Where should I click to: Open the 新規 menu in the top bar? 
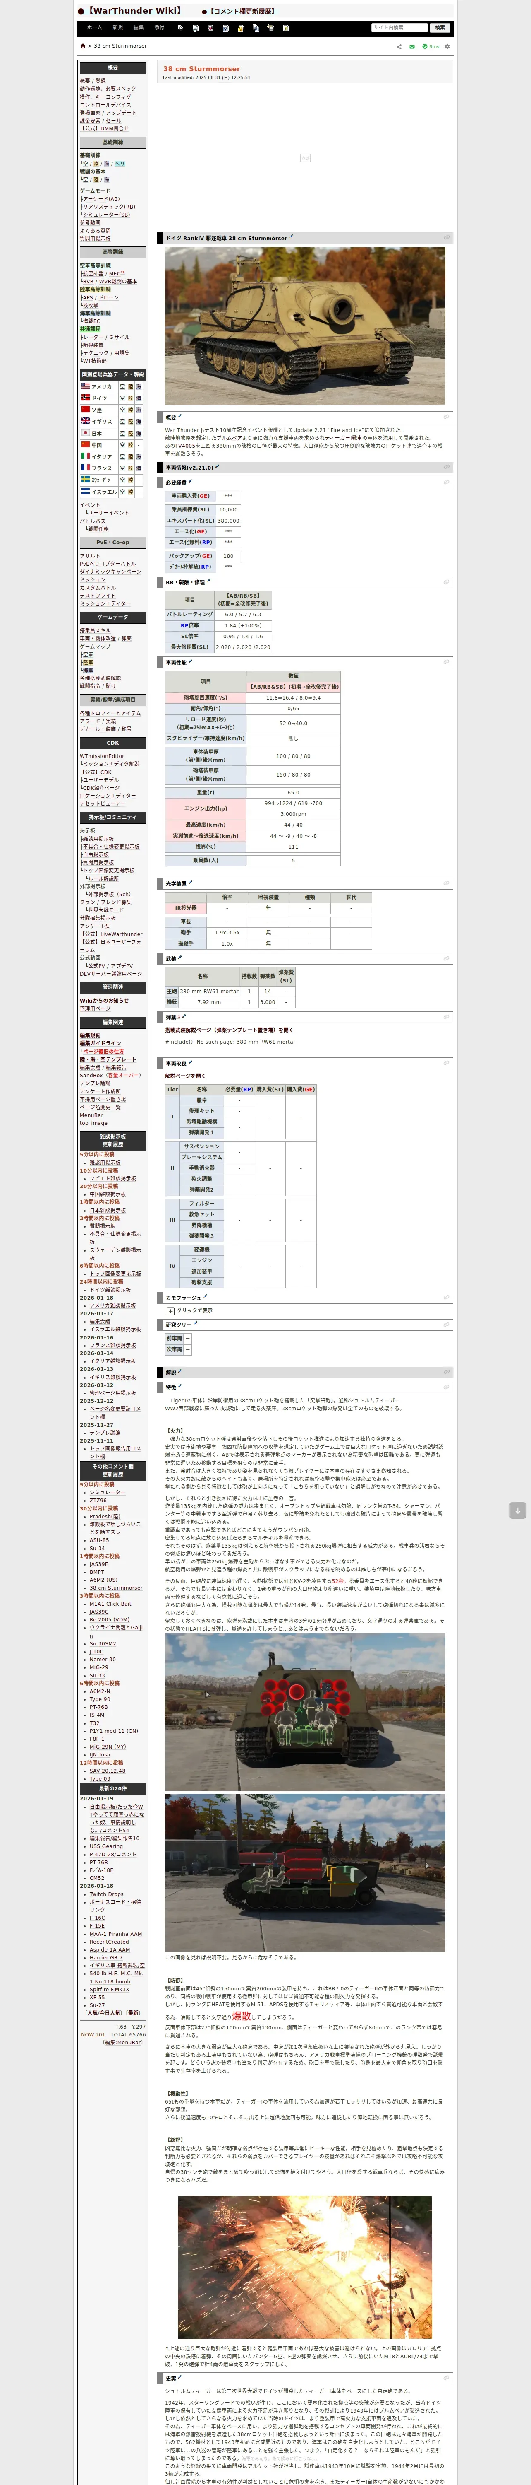click(x=117, y=28)
